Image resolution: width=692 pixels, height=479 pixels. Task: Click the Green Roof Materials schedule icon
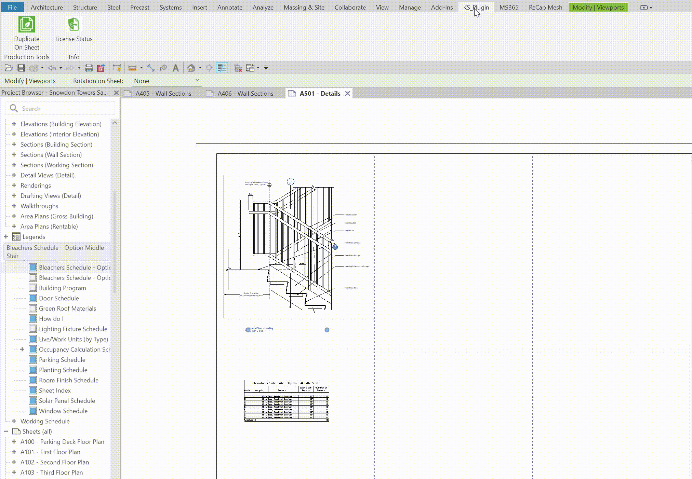(33, 308)
